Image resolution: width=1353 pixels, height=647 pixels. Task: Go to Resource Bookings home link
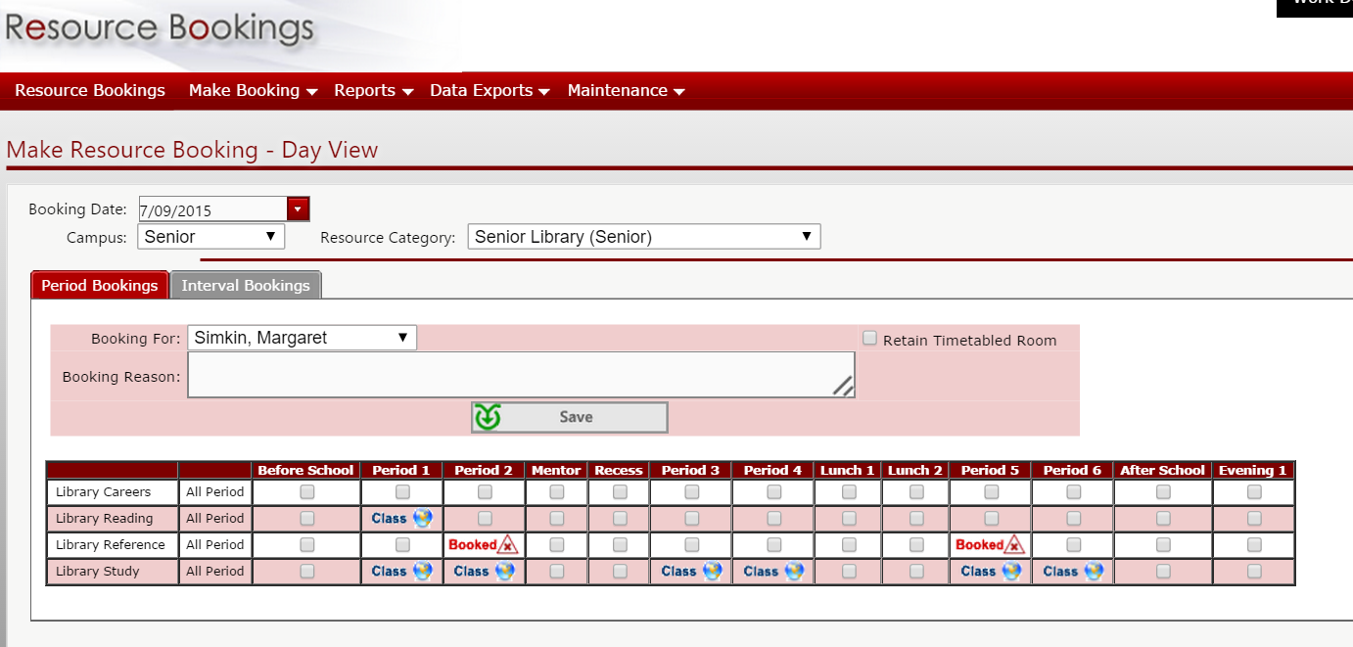pos(90,91)
